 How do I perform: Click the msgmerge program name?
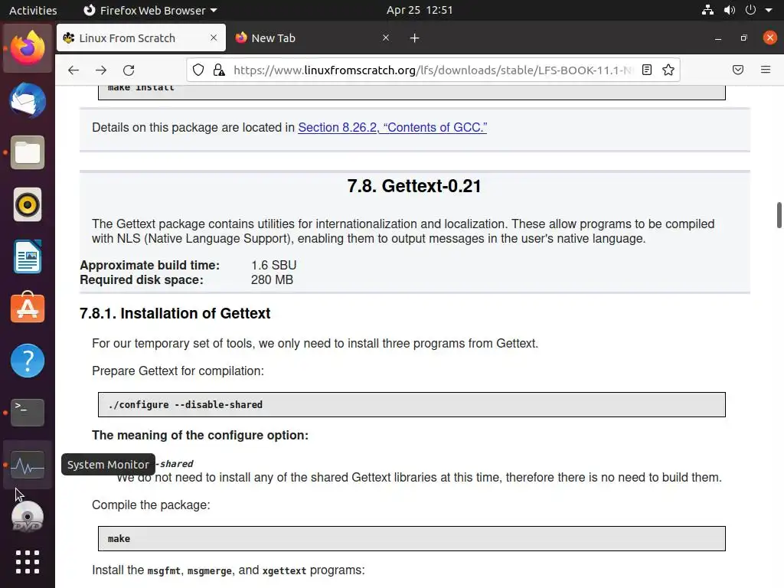tap(210, 570)
